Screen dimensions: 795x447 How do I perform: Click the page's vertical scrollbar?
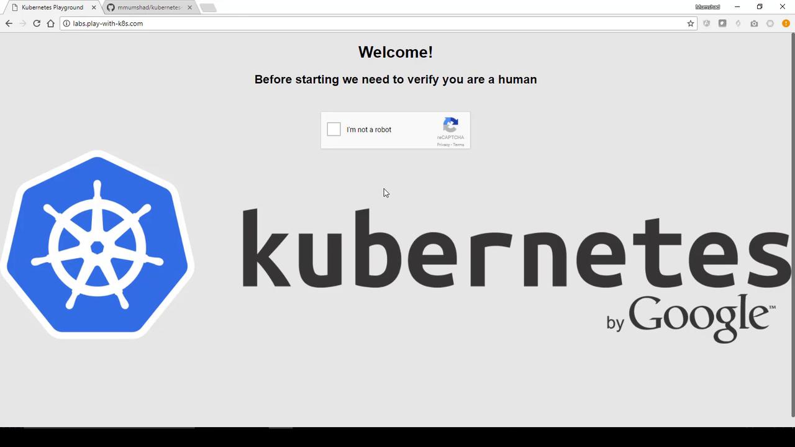[792, 223]
